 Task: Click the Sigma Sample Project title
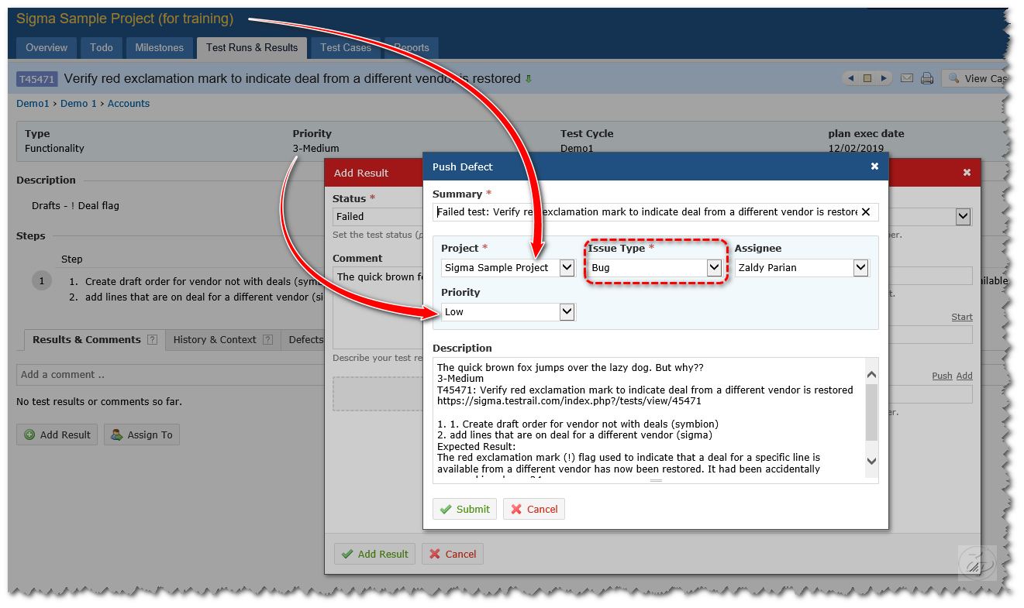[125, 19]
